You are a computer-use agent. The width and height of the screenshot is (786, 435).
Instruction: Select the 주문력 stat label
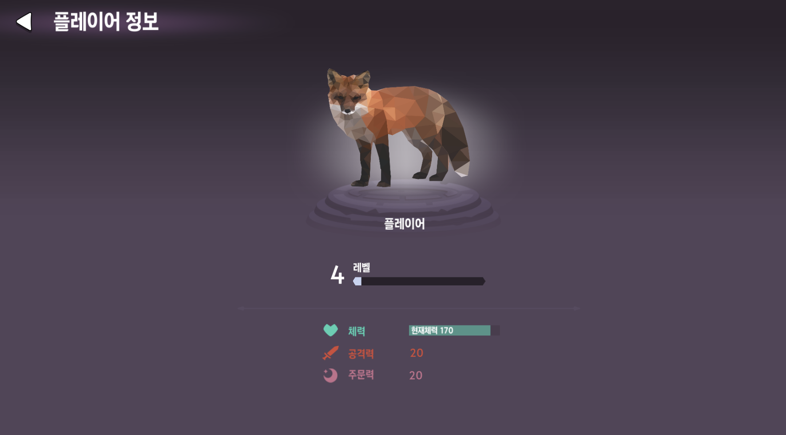click(361, 375)
